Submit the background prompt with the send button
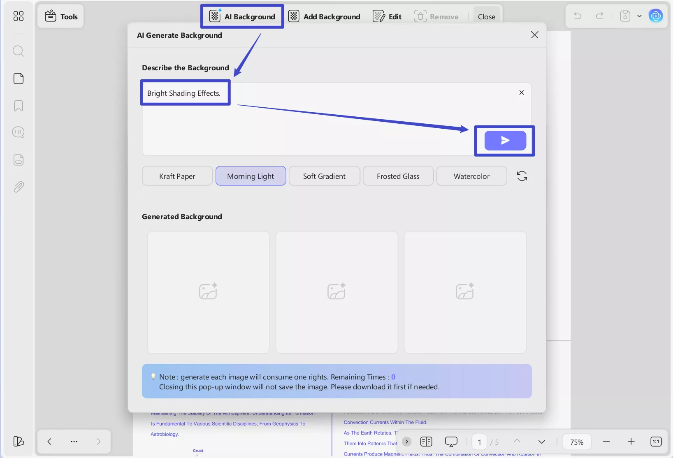The image size is (673, 458). coord(505,141)
